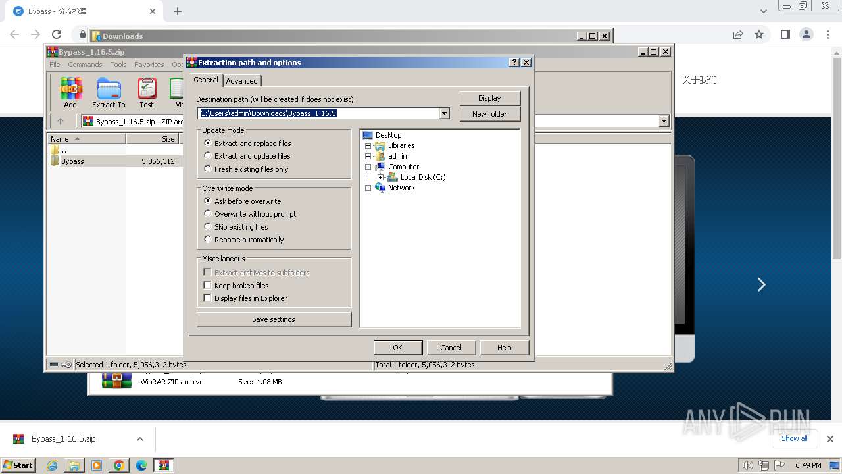Viewport: 842px width, 474px height.
Task: Open the File menu in WinRAR
Action: (55, 65)
